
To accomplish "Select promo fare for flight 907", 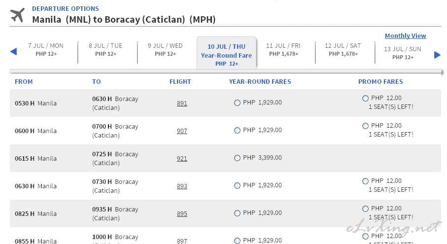I will coord(365,126).
